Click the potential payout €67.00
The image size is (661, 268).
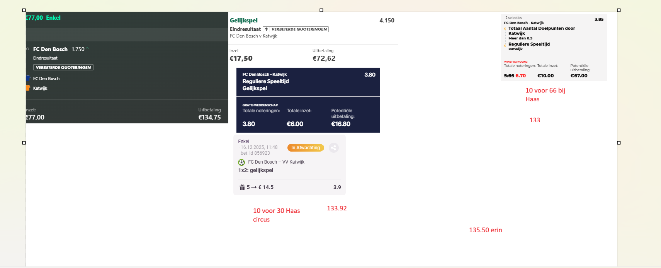click(x=579, y=76)
